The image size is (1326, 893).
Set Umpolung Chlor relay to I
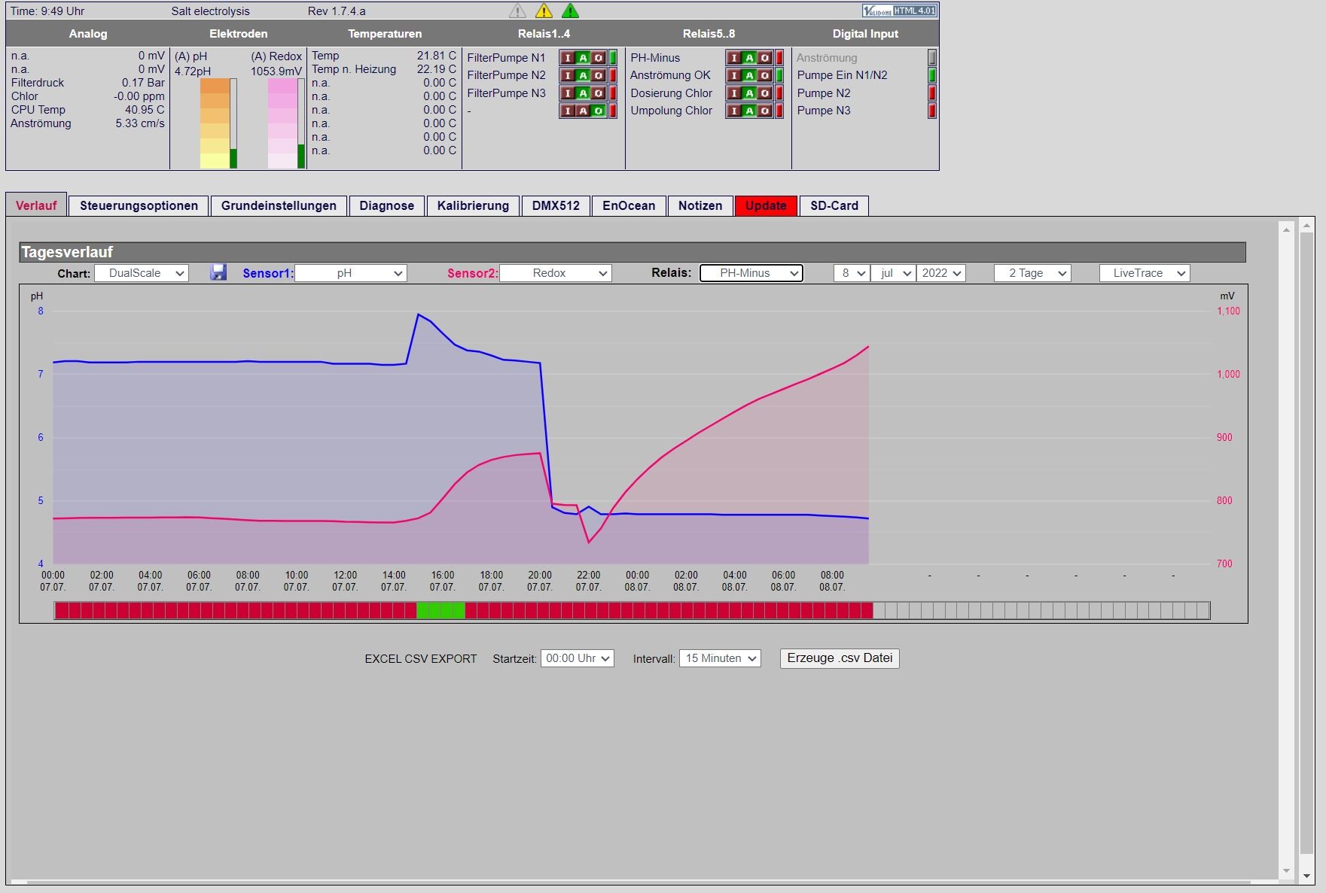[x=734, y=111]
